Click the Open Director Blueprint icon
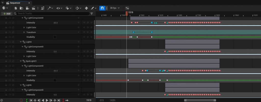The height and width of the screenshot is (102, 261). 43,8
